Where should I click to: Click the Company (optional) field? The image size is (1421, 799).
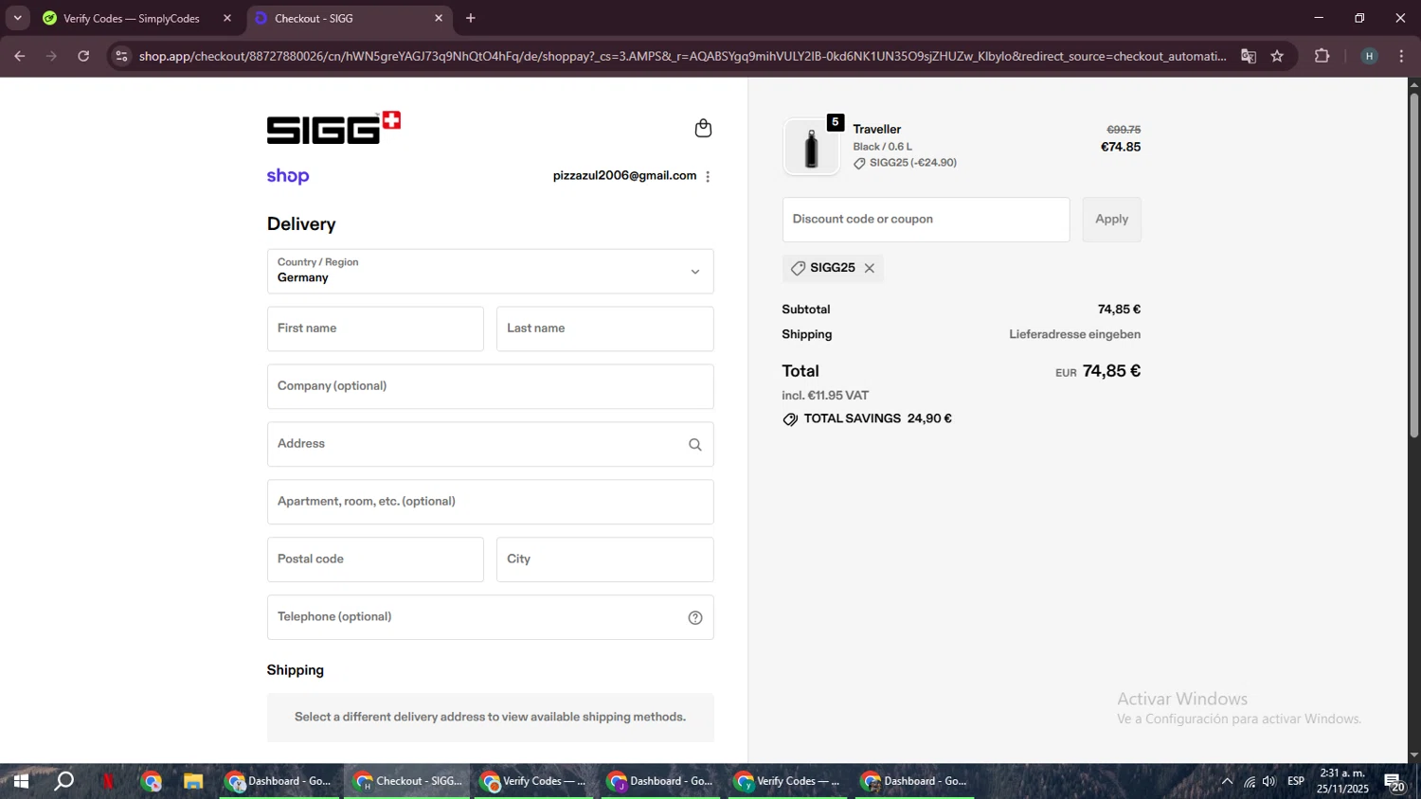click(x=490, y=386)
